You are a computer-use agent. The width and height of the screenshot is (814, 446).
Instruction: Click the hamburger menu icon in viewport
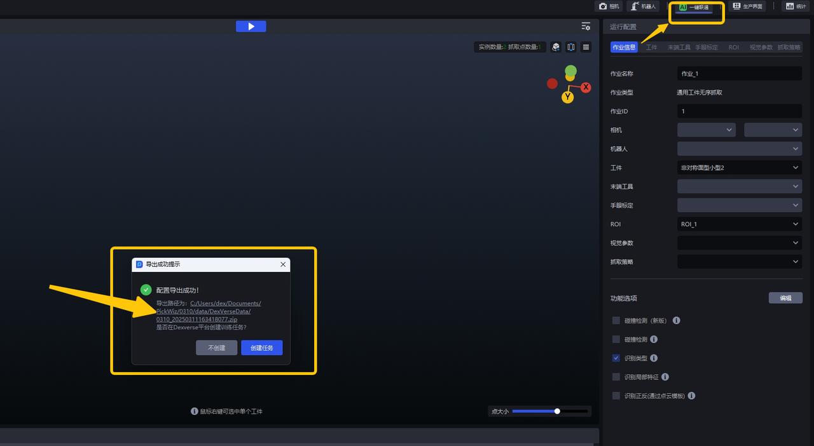point(586,47)
